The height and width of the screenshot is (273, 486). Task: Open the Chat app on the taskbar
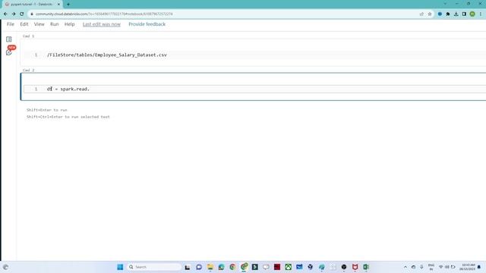coord(199,267)
